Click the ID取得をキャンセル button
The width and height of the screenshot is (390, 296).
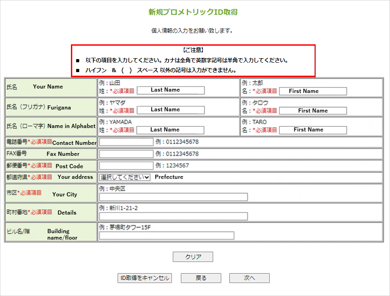tap(145, 278)
